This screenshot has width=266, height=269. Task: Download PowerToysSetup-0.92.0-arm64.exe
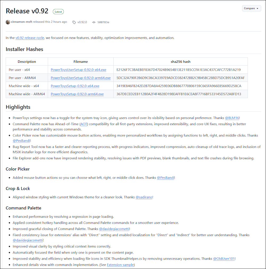pos(77,94)
